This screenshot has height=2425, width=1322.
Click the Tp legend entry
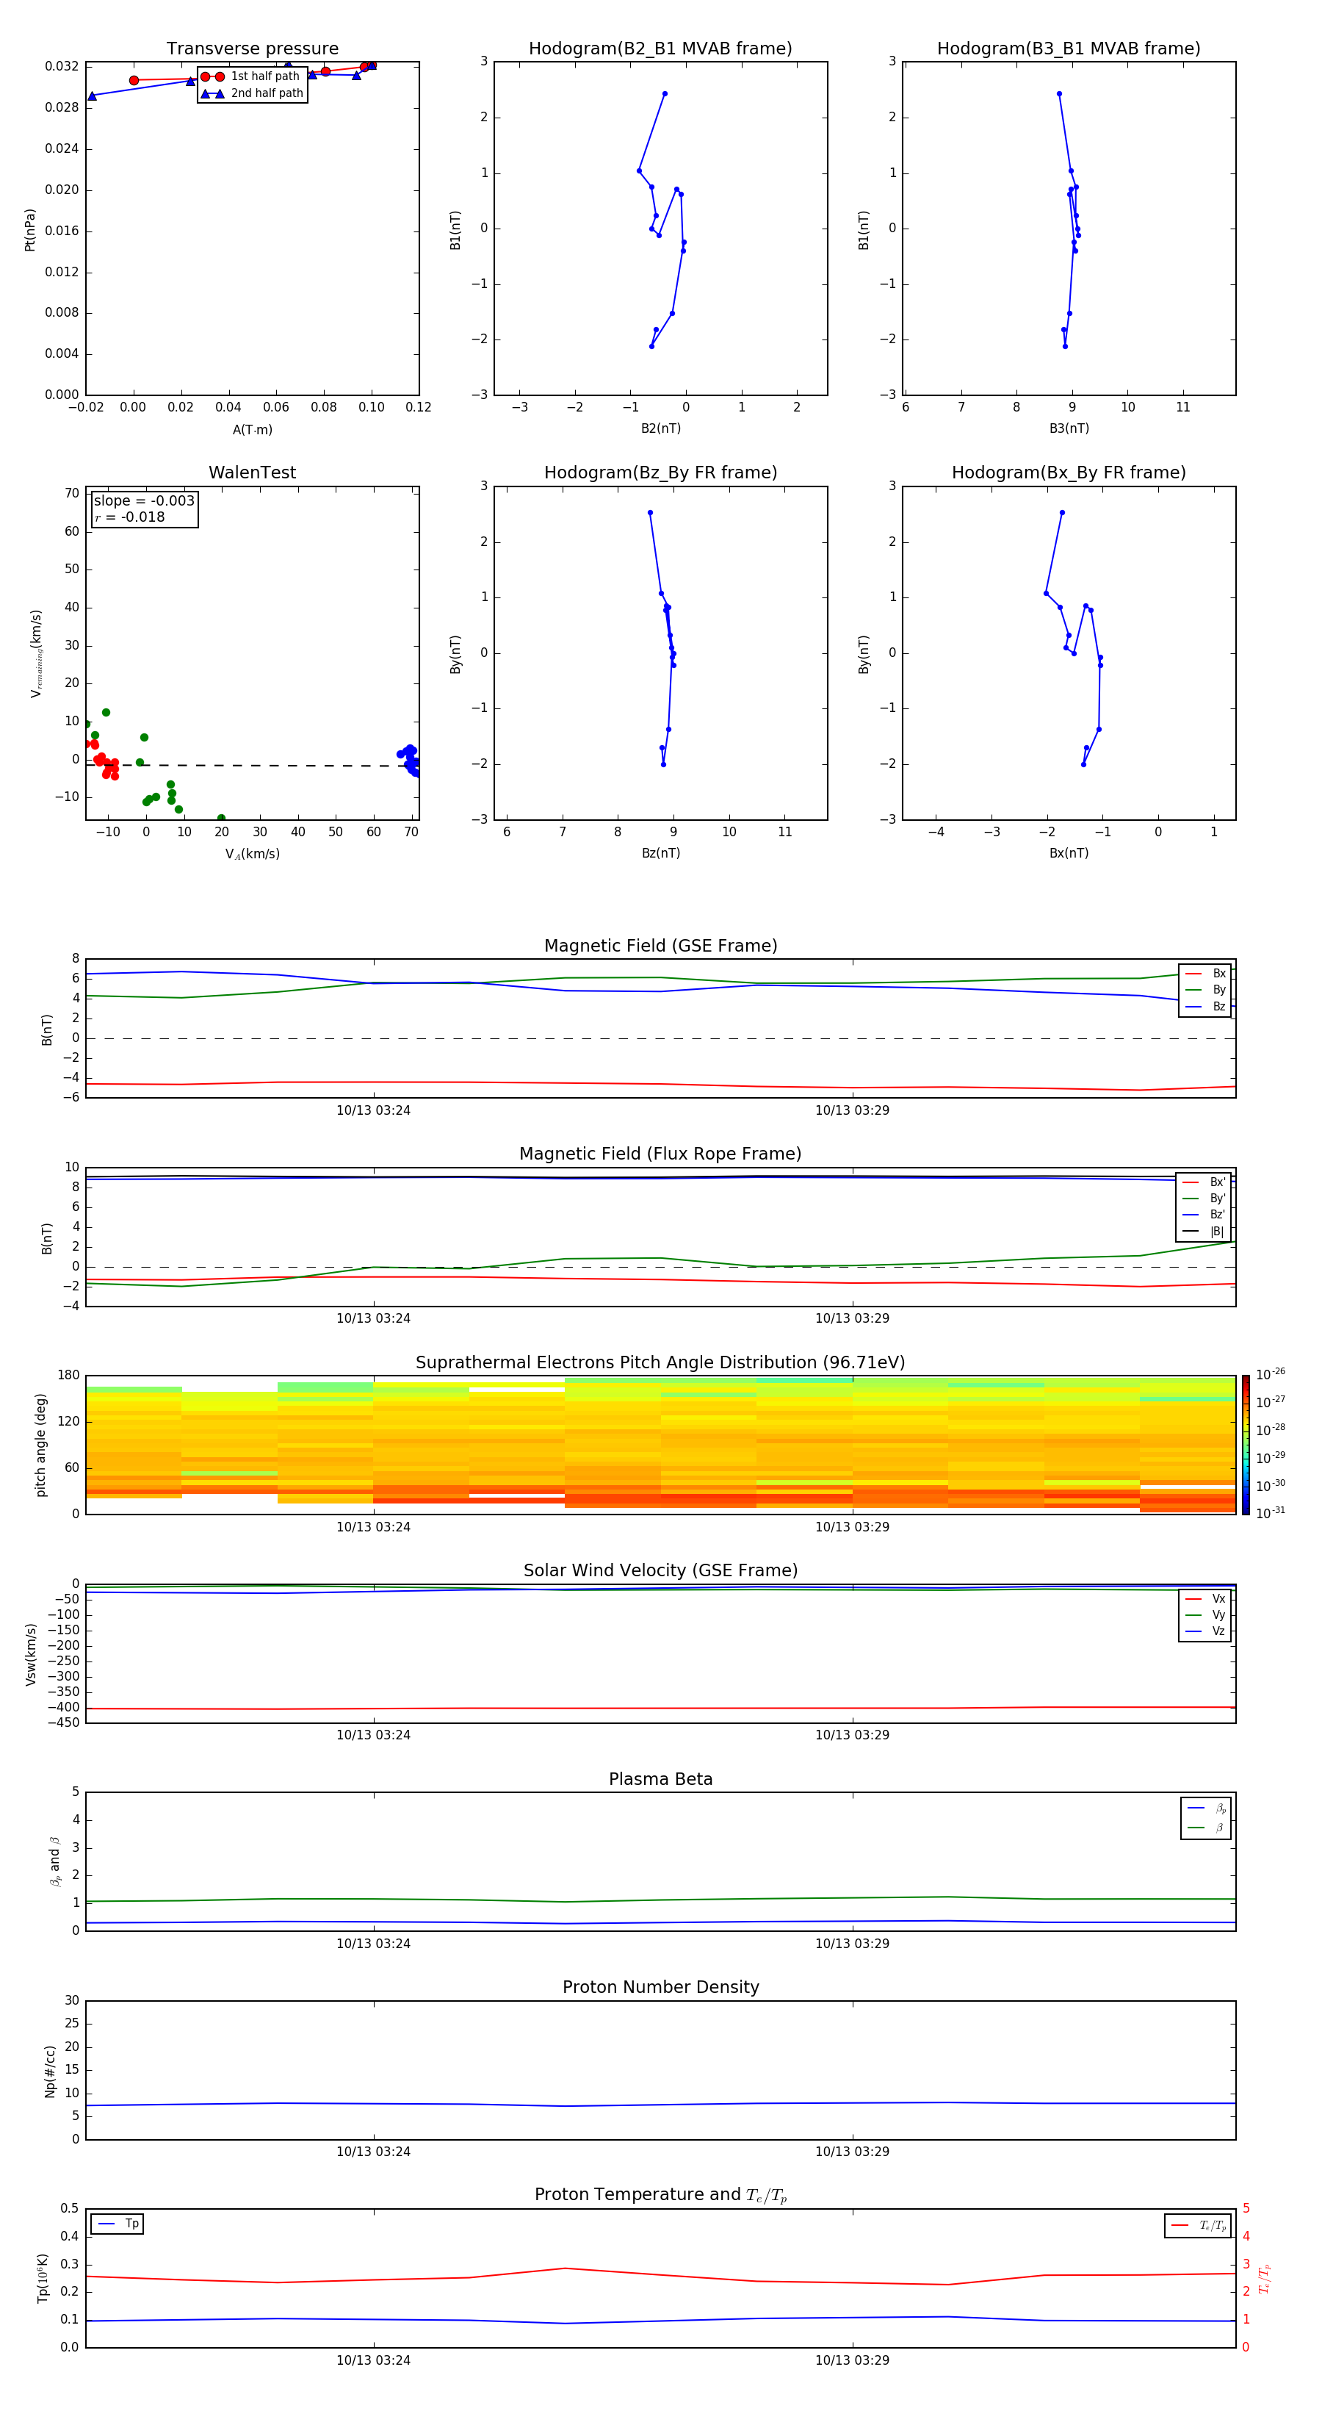[118, 2224]
